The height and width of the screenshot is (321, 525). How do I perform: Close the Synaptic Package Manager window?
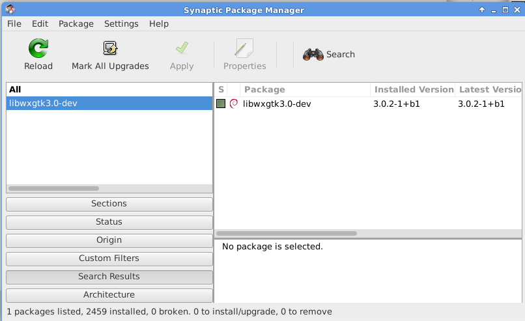(x=517, y=10)
